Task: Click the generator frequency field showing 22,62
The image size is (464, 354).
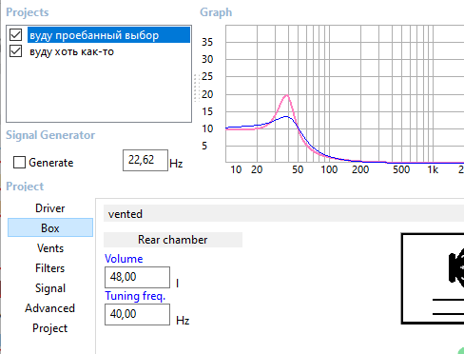Action: click(145, 160)
